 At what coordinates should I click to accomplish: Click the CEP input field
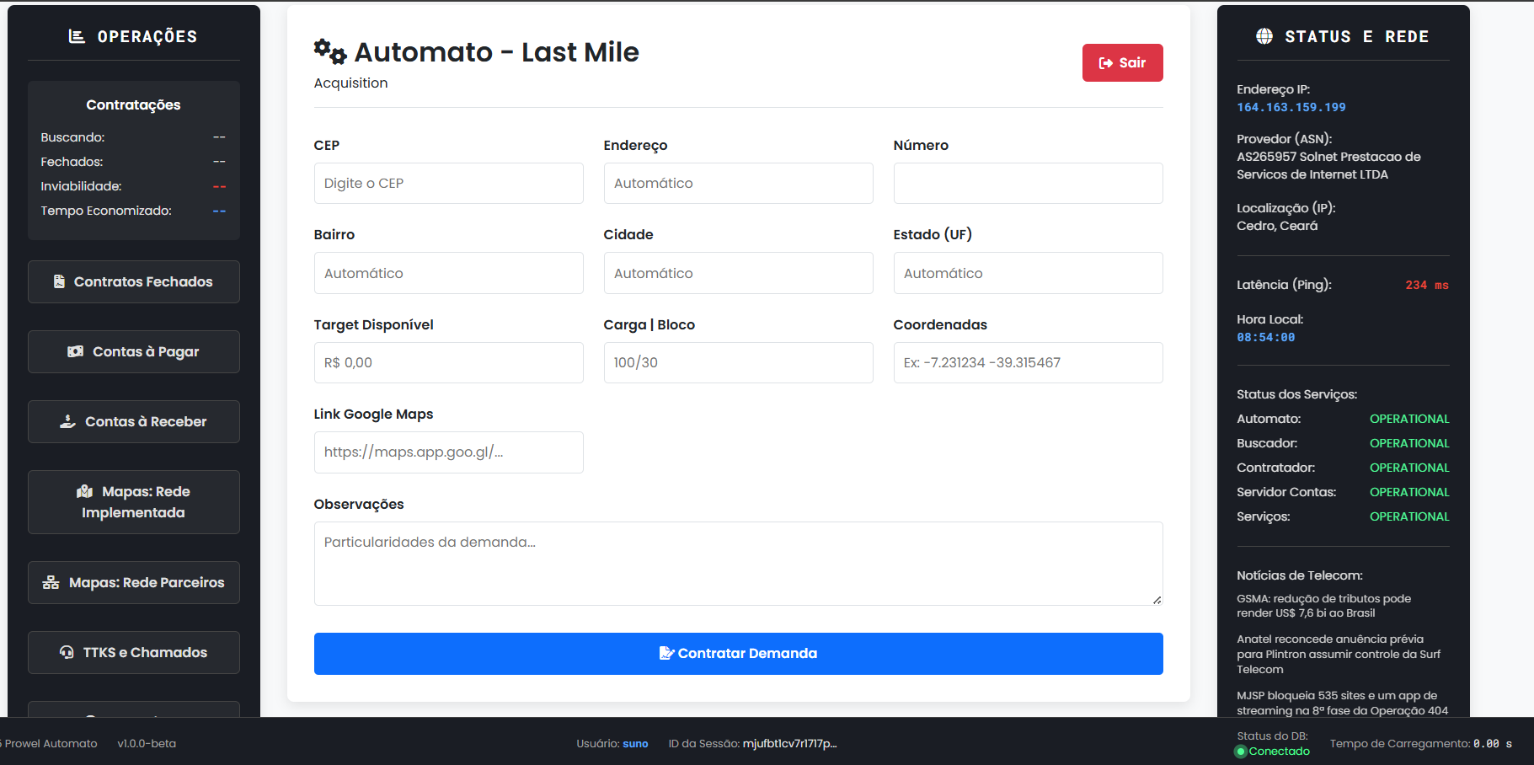click(x=448, y=183)
